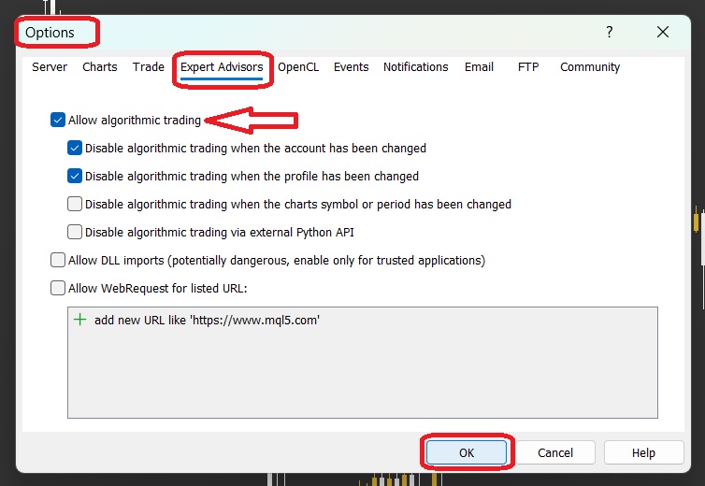Click the Cancel button
Screen dimensions: 705x486
[x=555, y=452]
